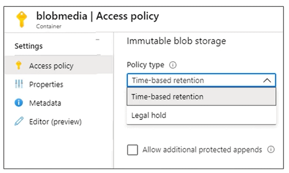Viewport: 289px width, 173px height.
Task: Click info icon next to Policy type
Action: (x=173, y=65)
